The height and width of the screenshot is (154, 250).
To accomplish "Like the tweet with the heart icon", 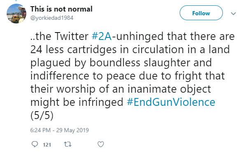I will pos(101,144).
